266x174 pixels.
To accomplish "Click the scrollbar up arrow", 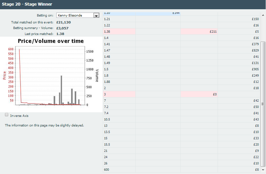I will pyautogui.click(x=263, y=15).
